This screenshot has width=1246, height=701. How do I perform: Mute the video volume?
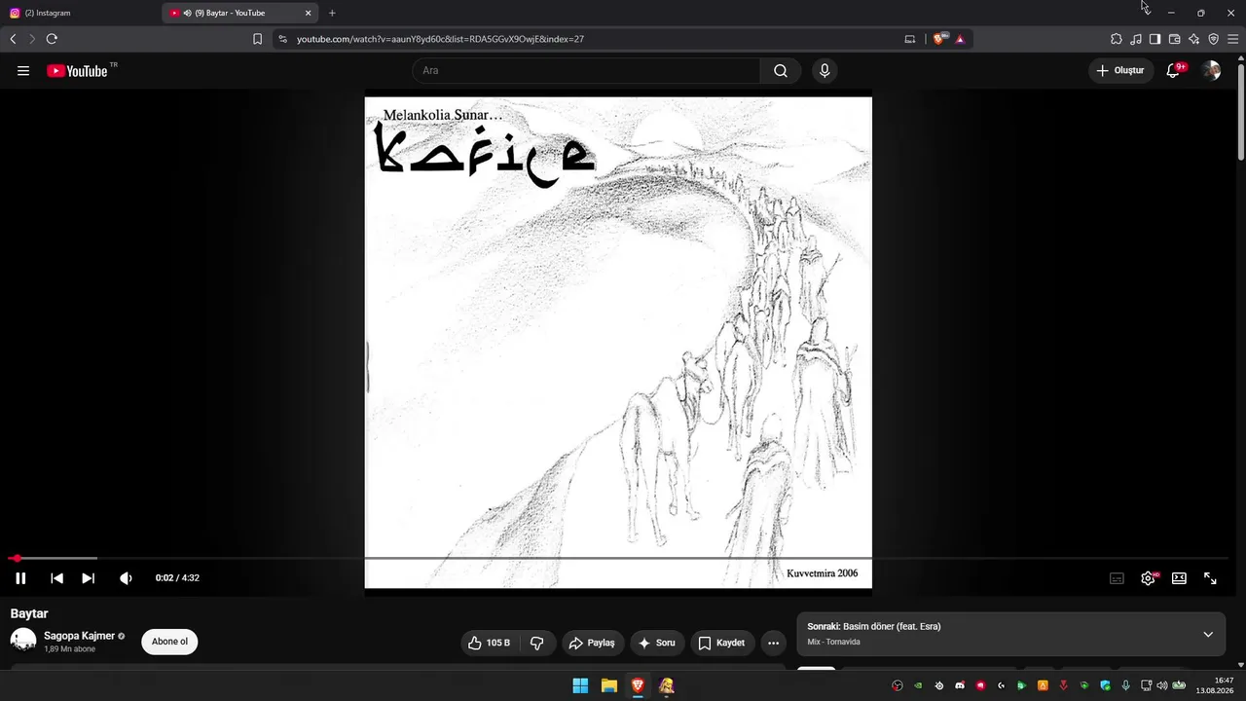126,578
